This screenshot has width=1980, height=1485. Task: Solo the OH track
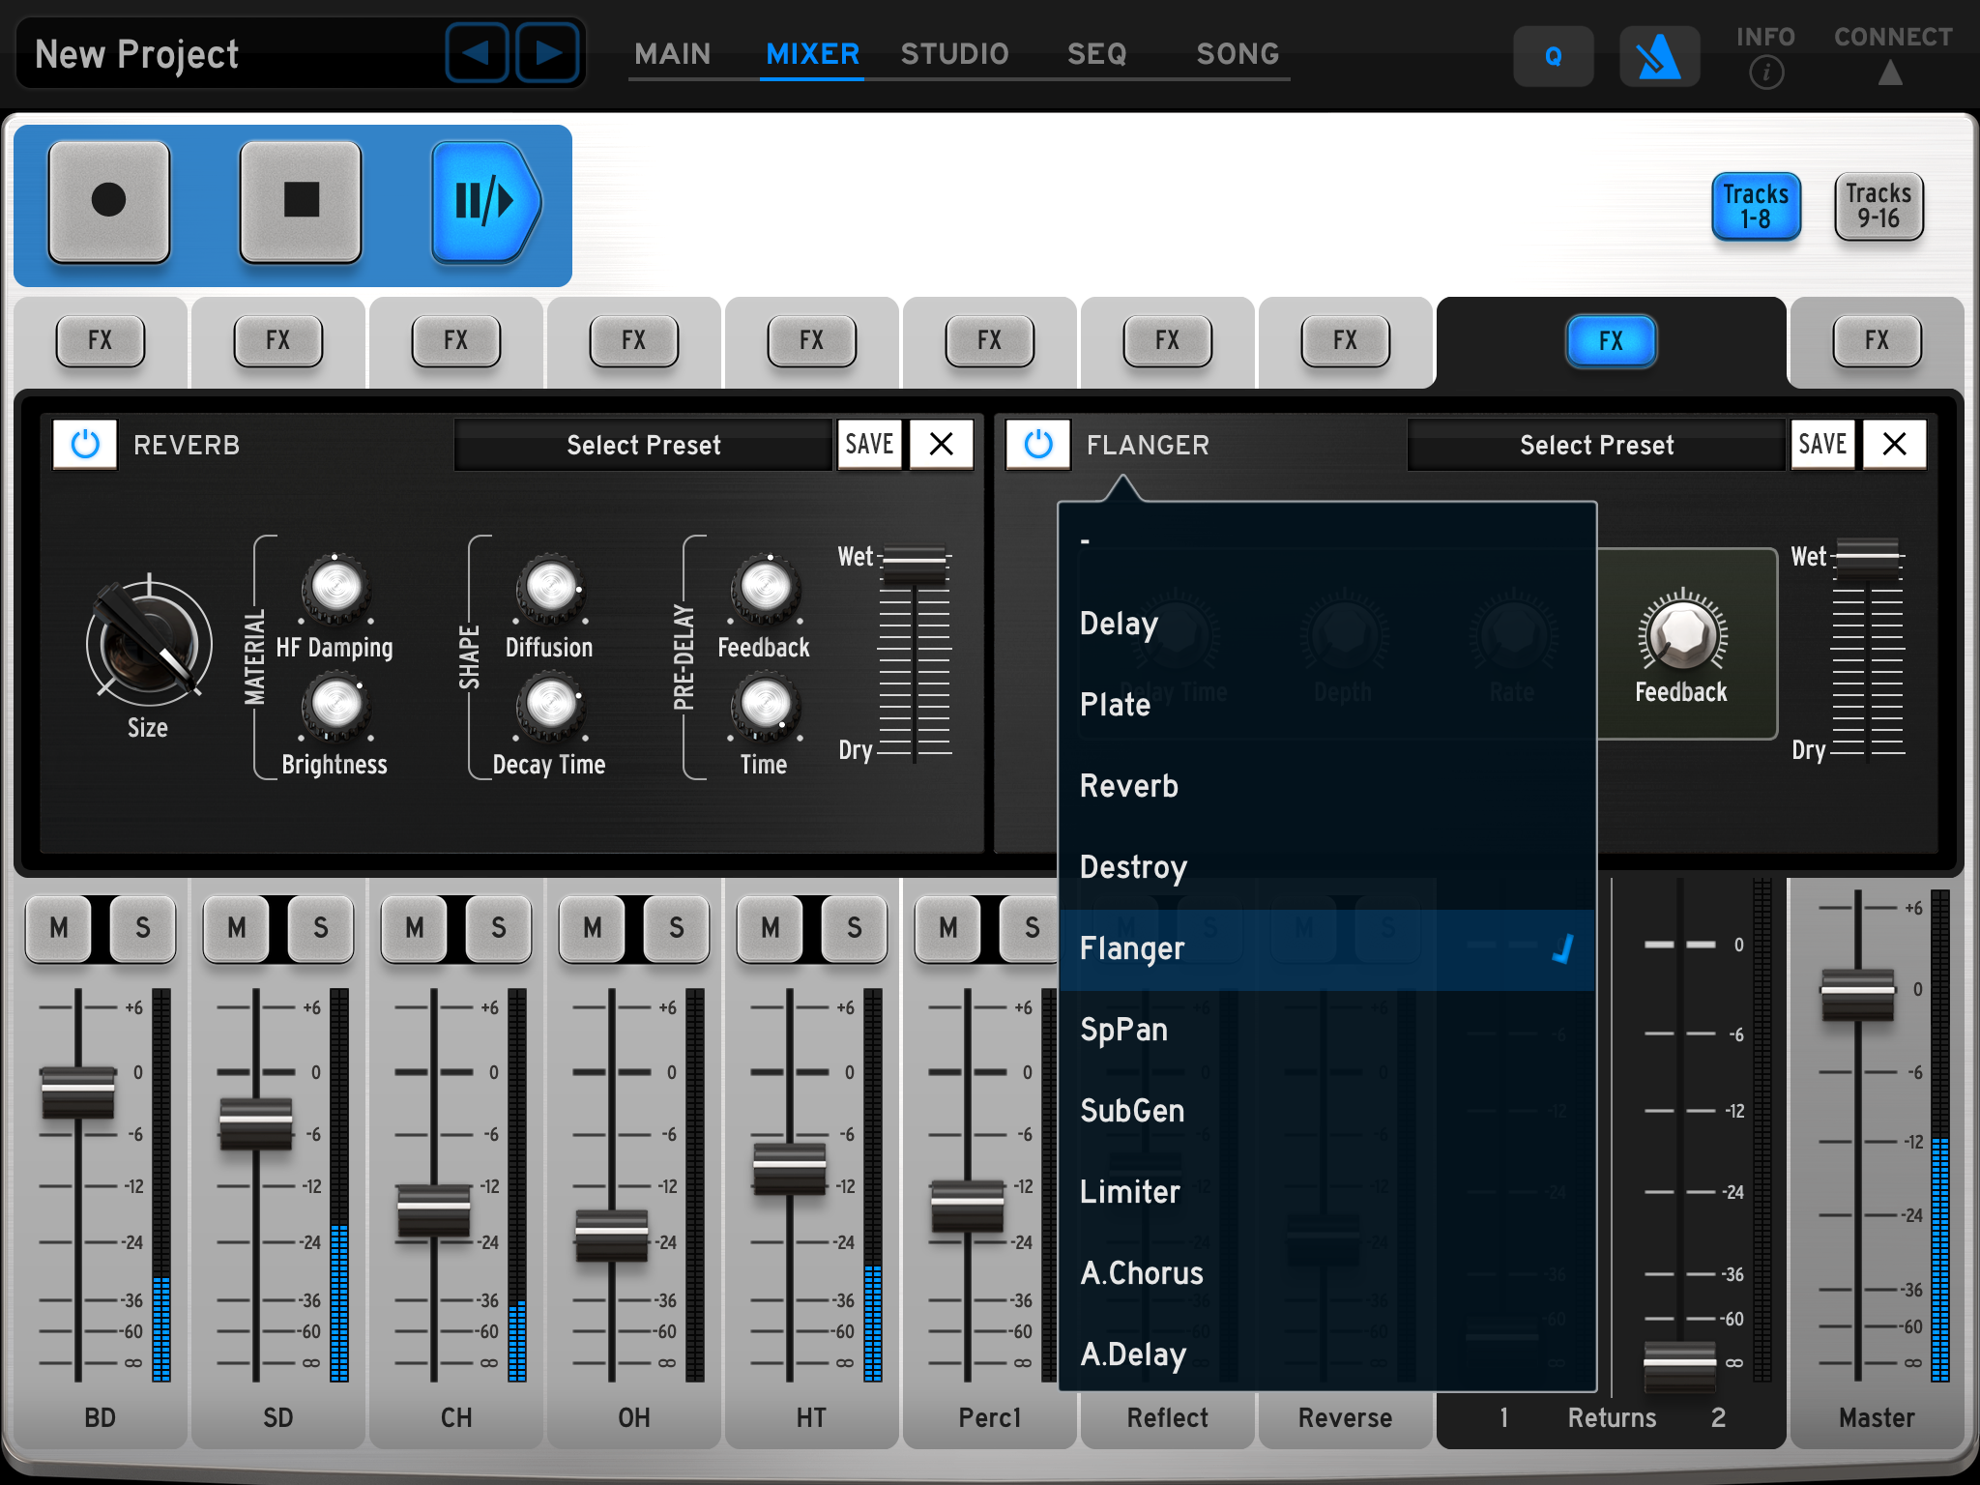[677, 928]
